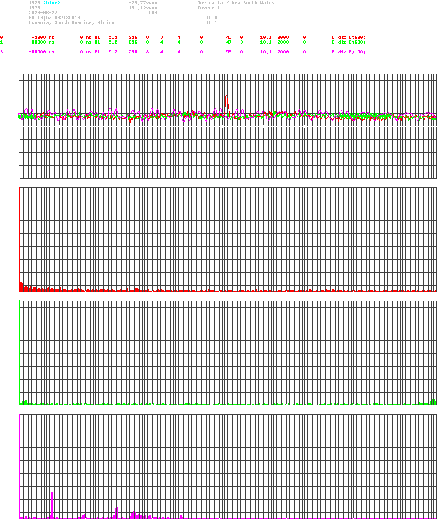Viewport: 447px width, 528px height.
Task: Click the green channel delay "-80000 ns"
Action: [42, 42]
